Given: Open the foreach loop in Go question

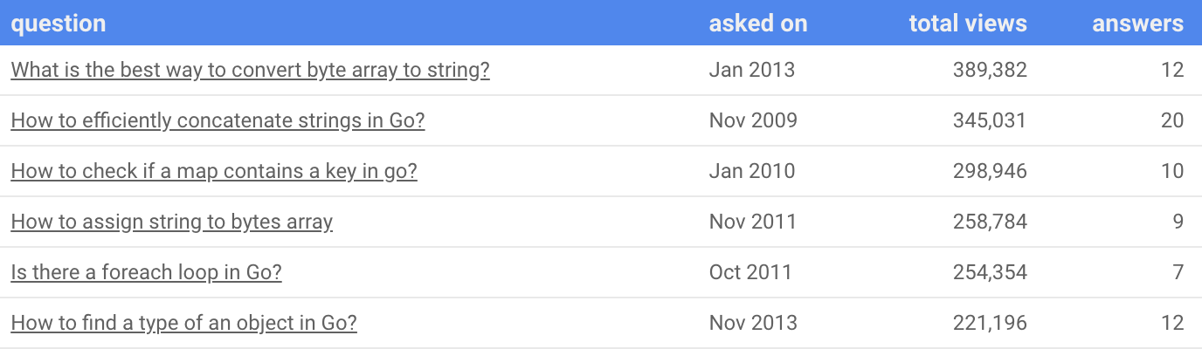Looking at the screenshot, I should 146,273.
